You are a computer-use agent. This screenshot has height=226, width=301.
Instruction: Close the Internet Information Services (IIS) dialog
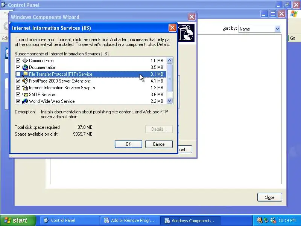click(x=172, y=28)
